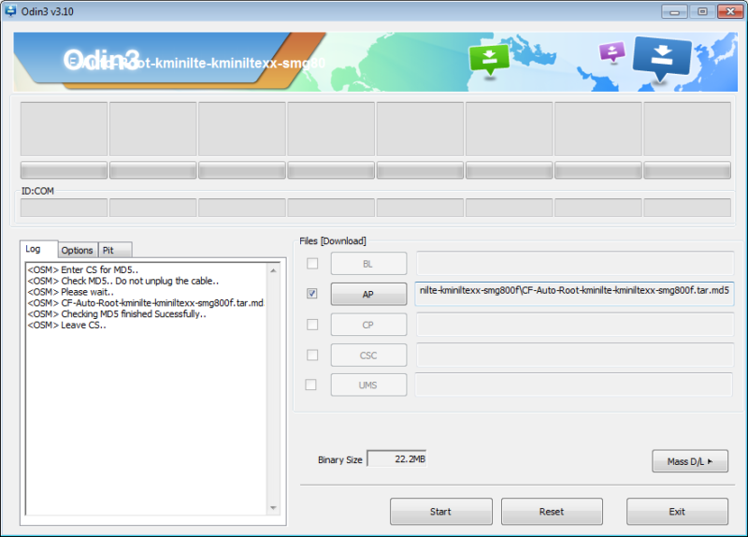
Task: Toggle the UMS checkbox
Action: tap(311, 385)
